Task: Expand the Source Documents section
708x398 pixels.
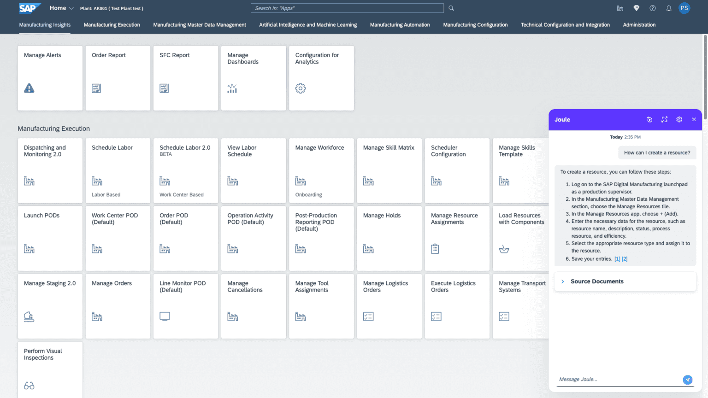Action: 563,281
